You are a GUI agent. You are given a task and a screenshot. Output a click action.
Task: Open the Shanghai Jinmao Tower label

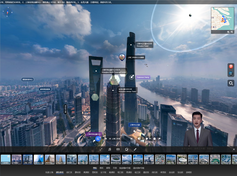[127, 90]
